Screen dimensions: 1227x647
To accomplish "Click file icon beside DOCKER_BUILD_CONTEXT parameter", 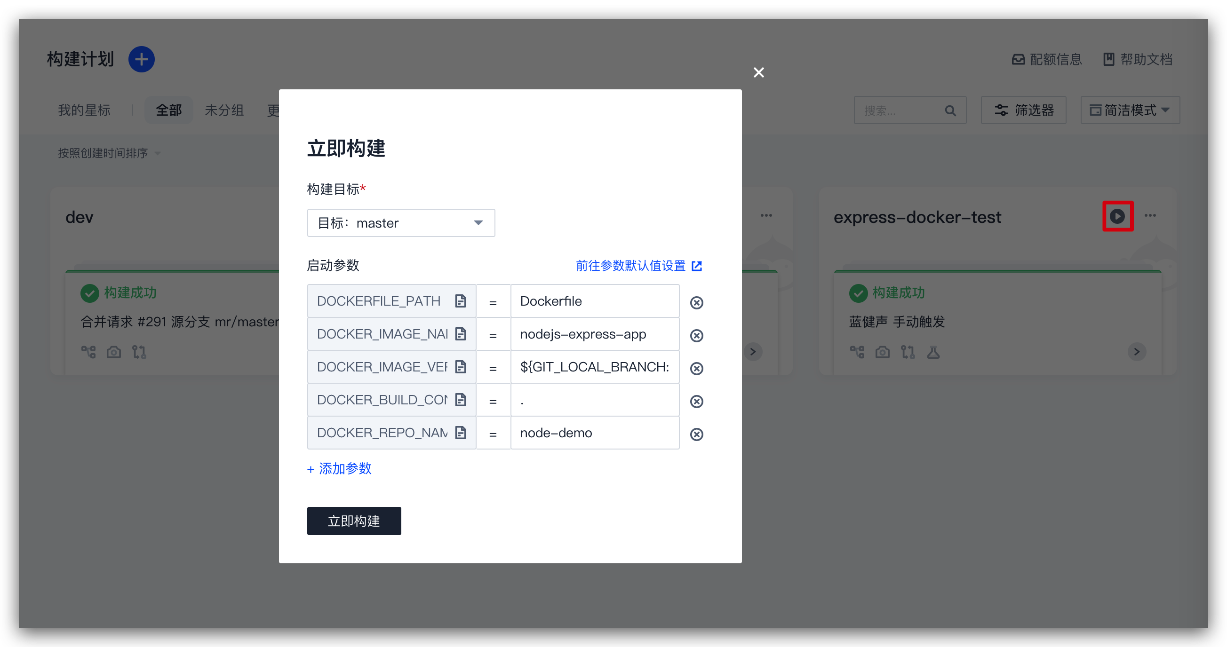I will coord(460,399).
